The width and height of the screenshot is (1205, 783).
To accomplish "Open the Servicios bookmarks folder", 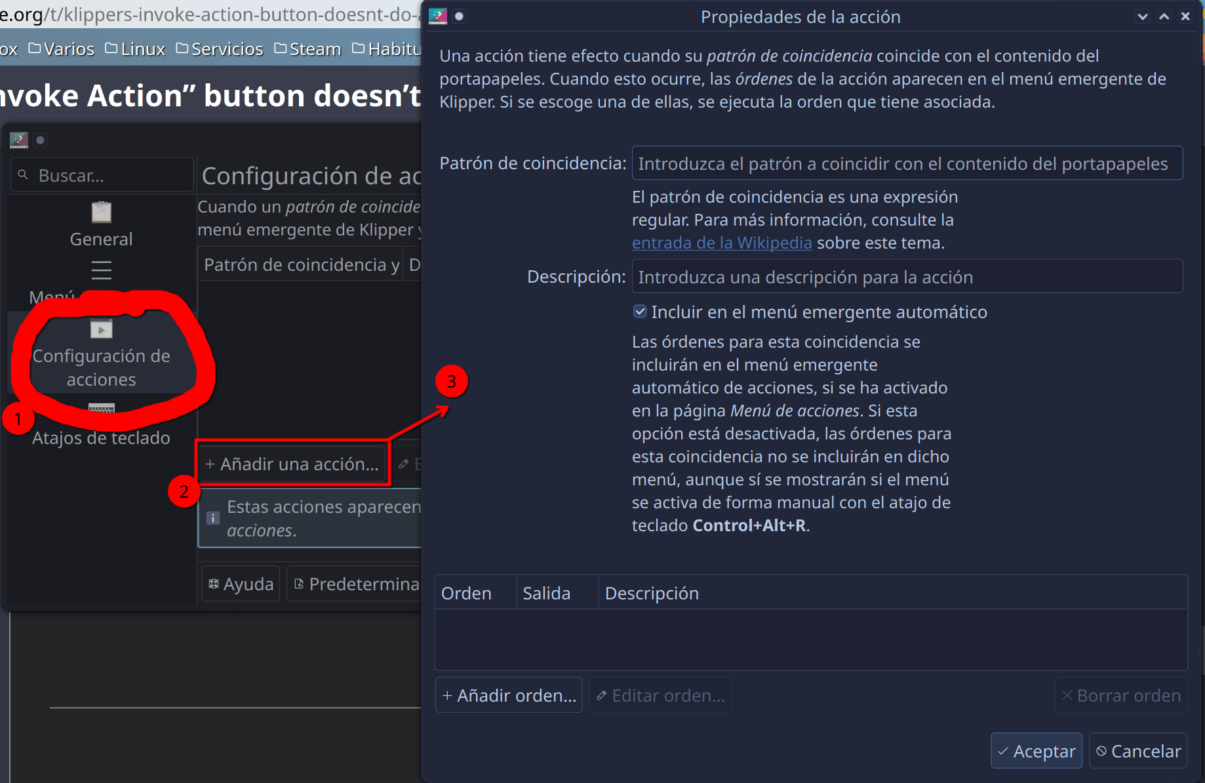I will click(220, 49).
